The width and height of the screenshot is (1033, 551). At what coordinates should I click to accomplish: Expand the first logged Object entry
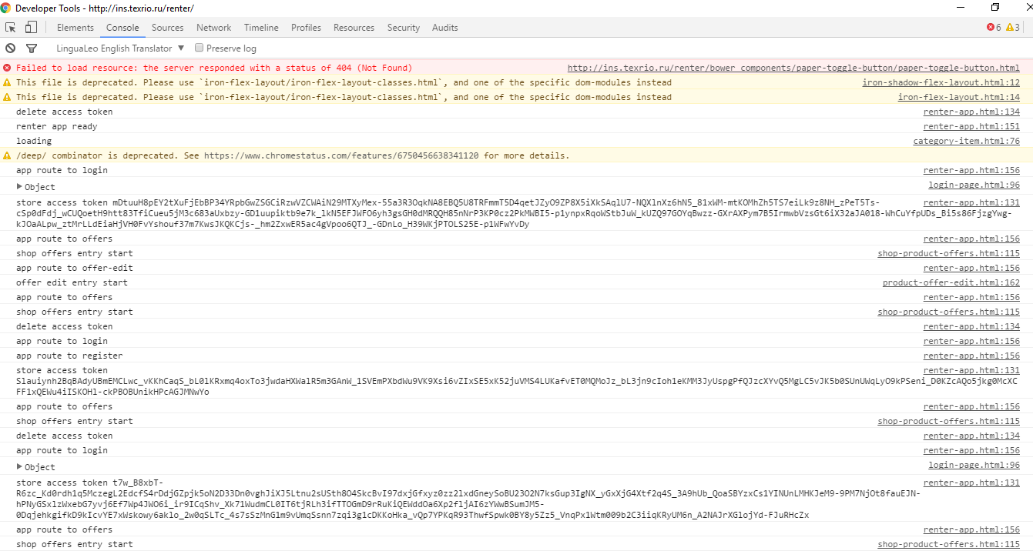coord(20,187)
